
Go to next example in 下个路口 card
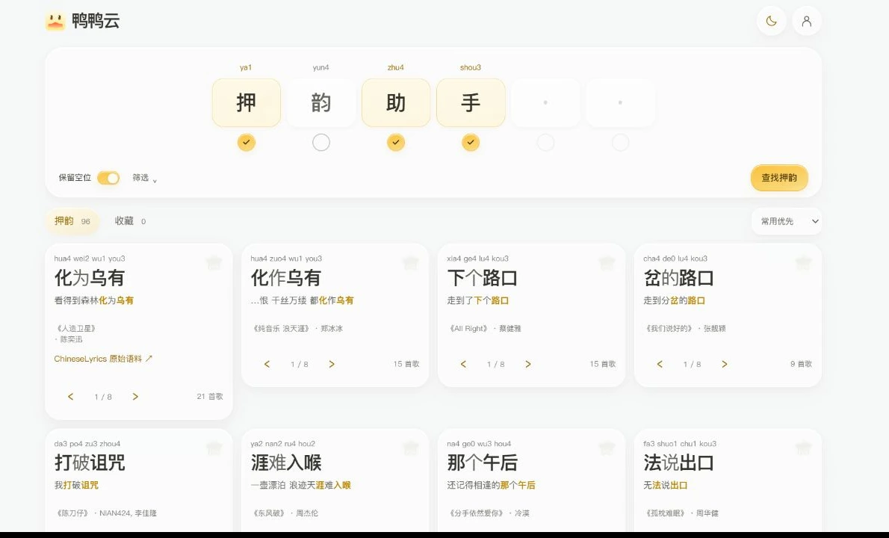528,364
